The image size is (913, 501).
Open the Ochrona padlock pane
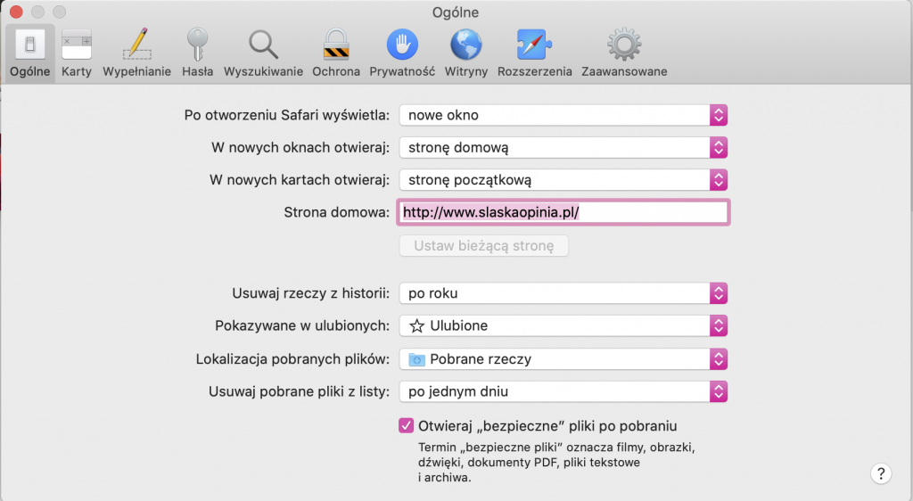click(336, 53)
